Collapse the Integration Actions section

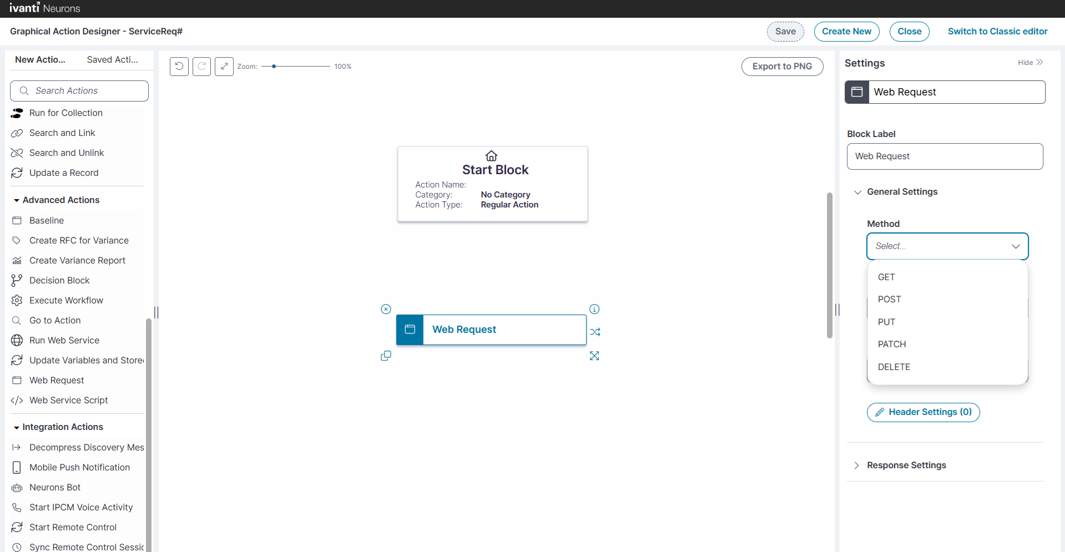pyautogui.click(x=17, y=427)
